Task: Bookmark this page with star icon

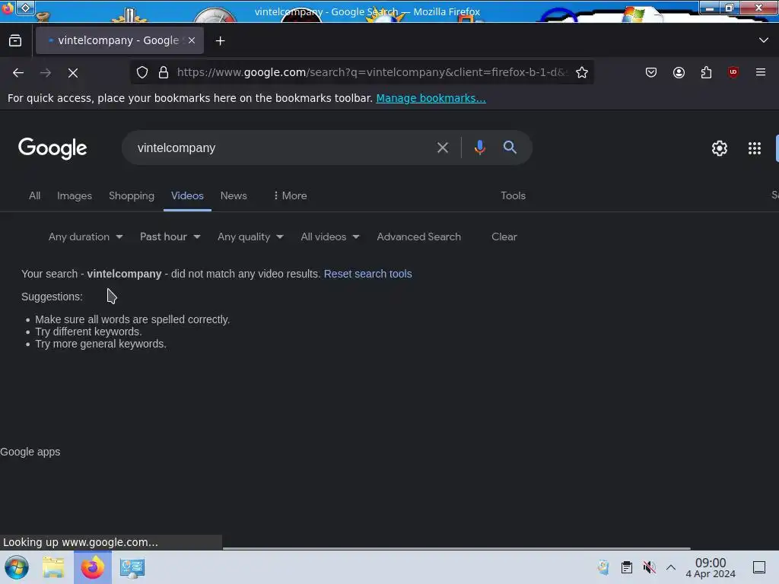Action: point(582,72)
